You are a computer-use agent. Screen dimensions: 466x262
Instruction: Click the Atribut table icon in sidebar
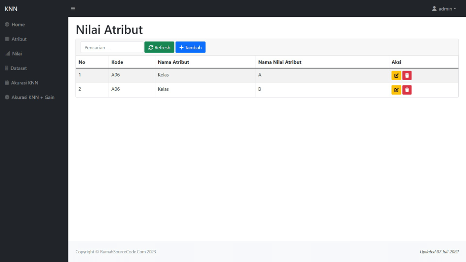[7, 39]
